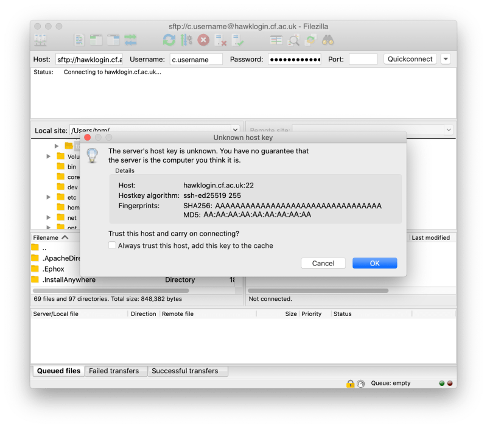
Task: Select the .. parent directory entry
Action: [x=44, y=248]
